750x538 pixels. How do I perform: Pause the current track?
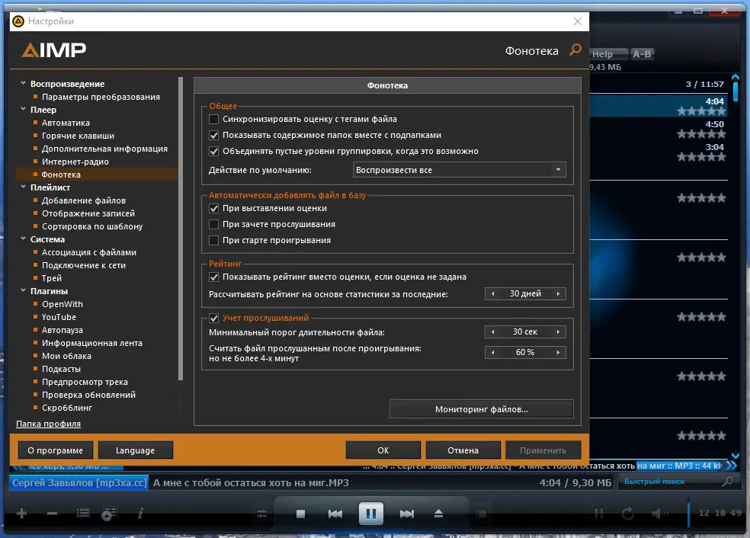(x=371, y=514)
